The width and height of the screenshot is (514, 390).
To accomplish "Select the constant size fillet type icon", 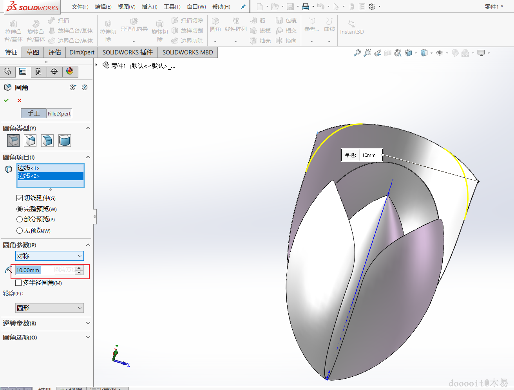I will pyautogui.click(x=13, y=141).
